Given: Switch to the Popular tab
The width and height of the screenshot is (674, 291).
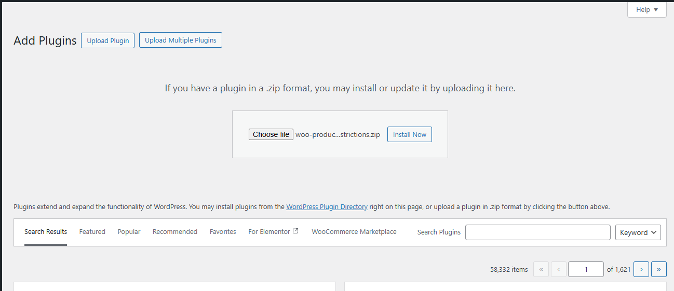Looking at the screenshot, I should click(129, 232).
